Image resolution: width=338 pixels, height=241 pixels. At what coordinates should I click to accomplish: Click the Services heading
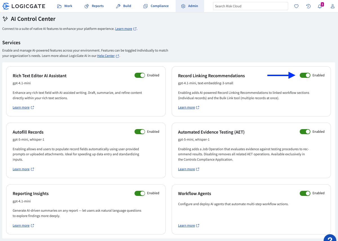(x=11, y=43)
